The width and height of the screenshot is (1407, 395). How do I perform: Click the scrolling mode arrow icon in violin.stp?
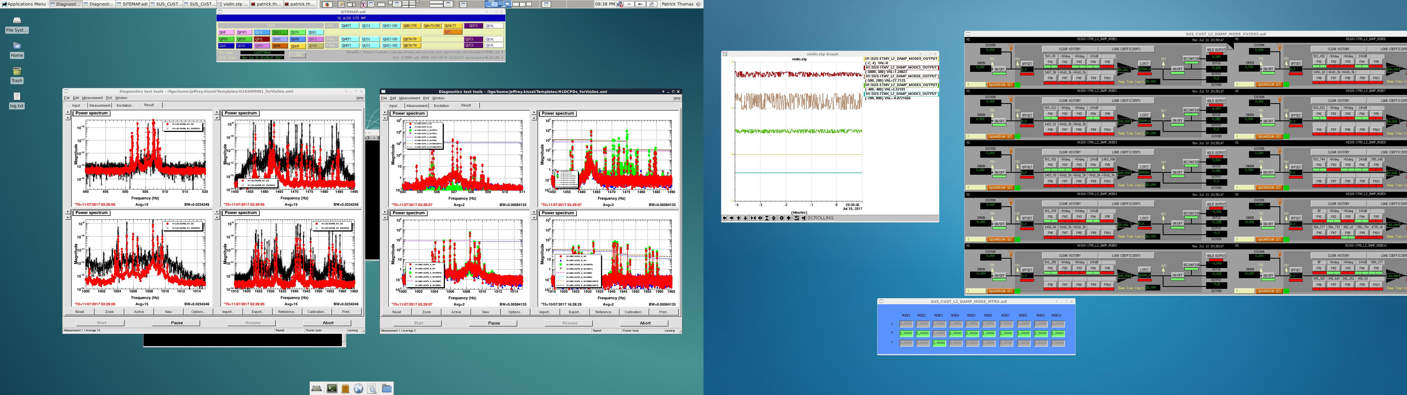pyautogui.click(x=804, y=218)
